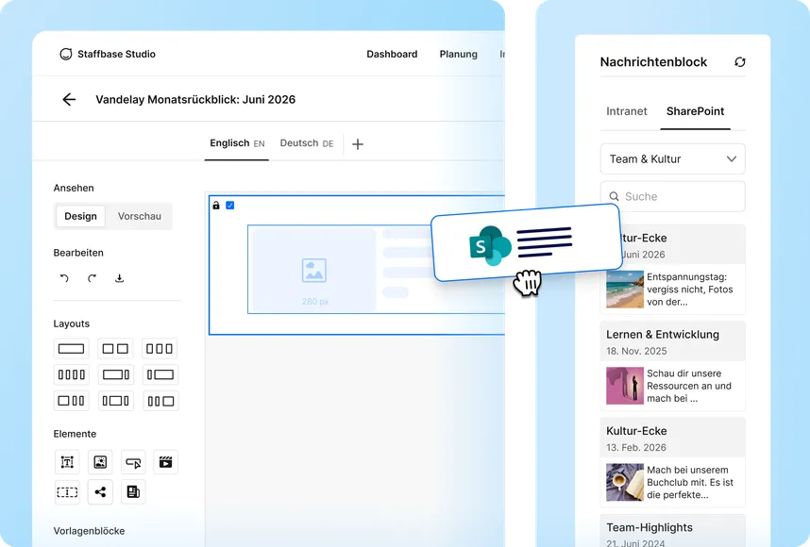Toggle the block selection checkbox
The image size is (810, 547).
coord(230,206)
